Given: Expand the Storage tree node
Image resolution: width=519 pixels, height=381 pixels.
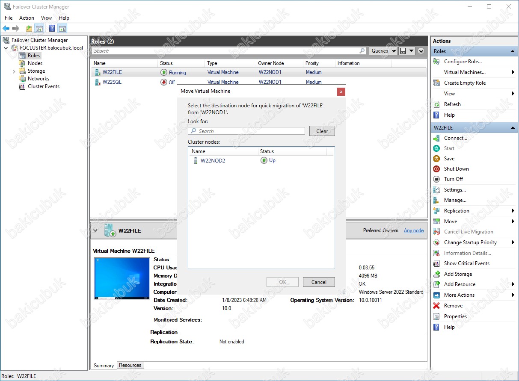Looking at the screenshot, I should (14, 71).
